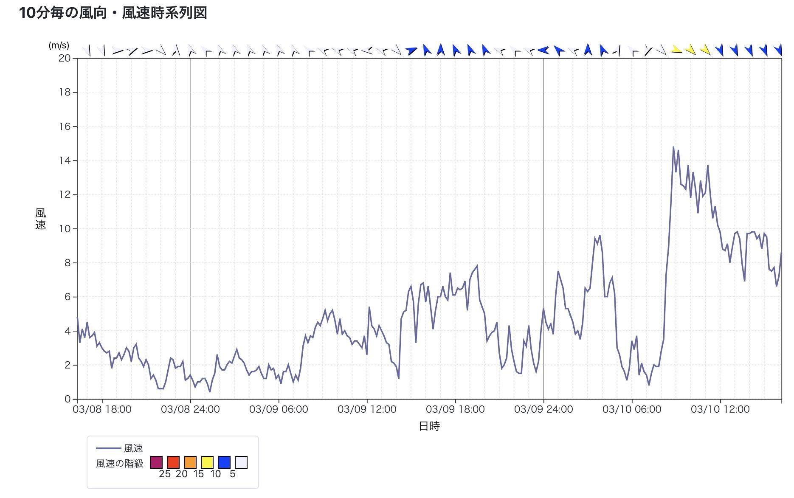Click the blue 5 m/s wind class swatch
Image resolution: width=794 pixels, height=498 pixels.
(x=224, y=462)
